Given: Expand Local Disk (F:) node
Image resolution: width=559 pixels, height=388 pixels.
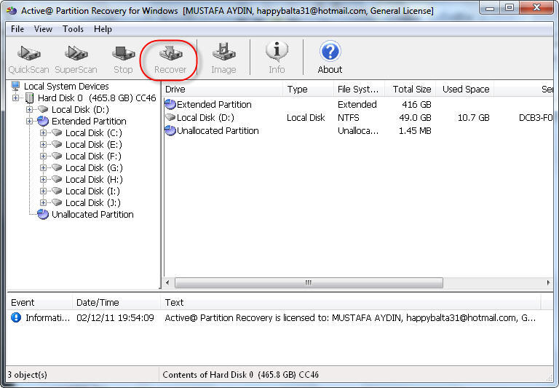Looking at the screenshot, I should pos(43,157).
